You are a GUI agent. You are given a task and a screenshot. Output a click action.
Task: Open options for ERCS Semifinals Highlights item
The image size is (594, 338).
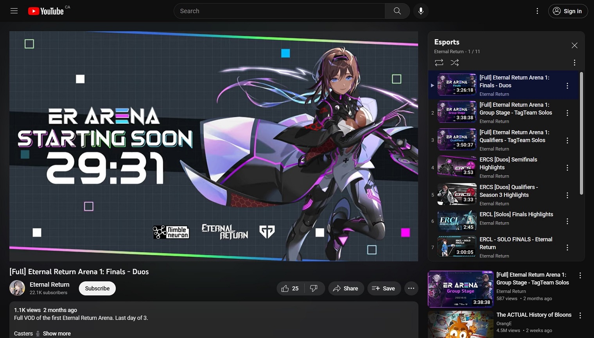click(x=567, y=168)
